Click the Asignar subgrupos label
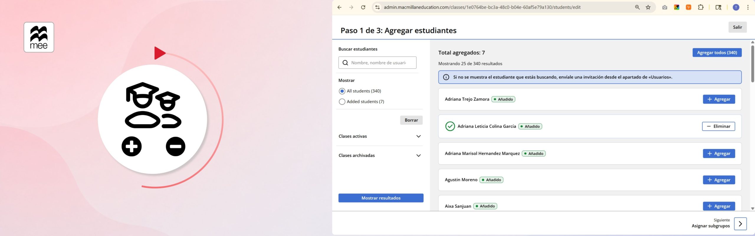Screen dimensions: 755x236 click(x=710, y=226)
